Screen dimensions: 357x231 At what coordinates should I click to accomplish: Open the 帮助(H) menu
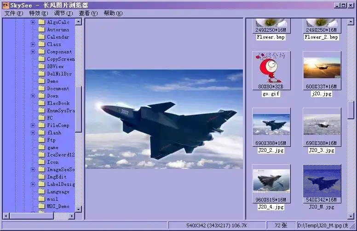coord(113,13)
